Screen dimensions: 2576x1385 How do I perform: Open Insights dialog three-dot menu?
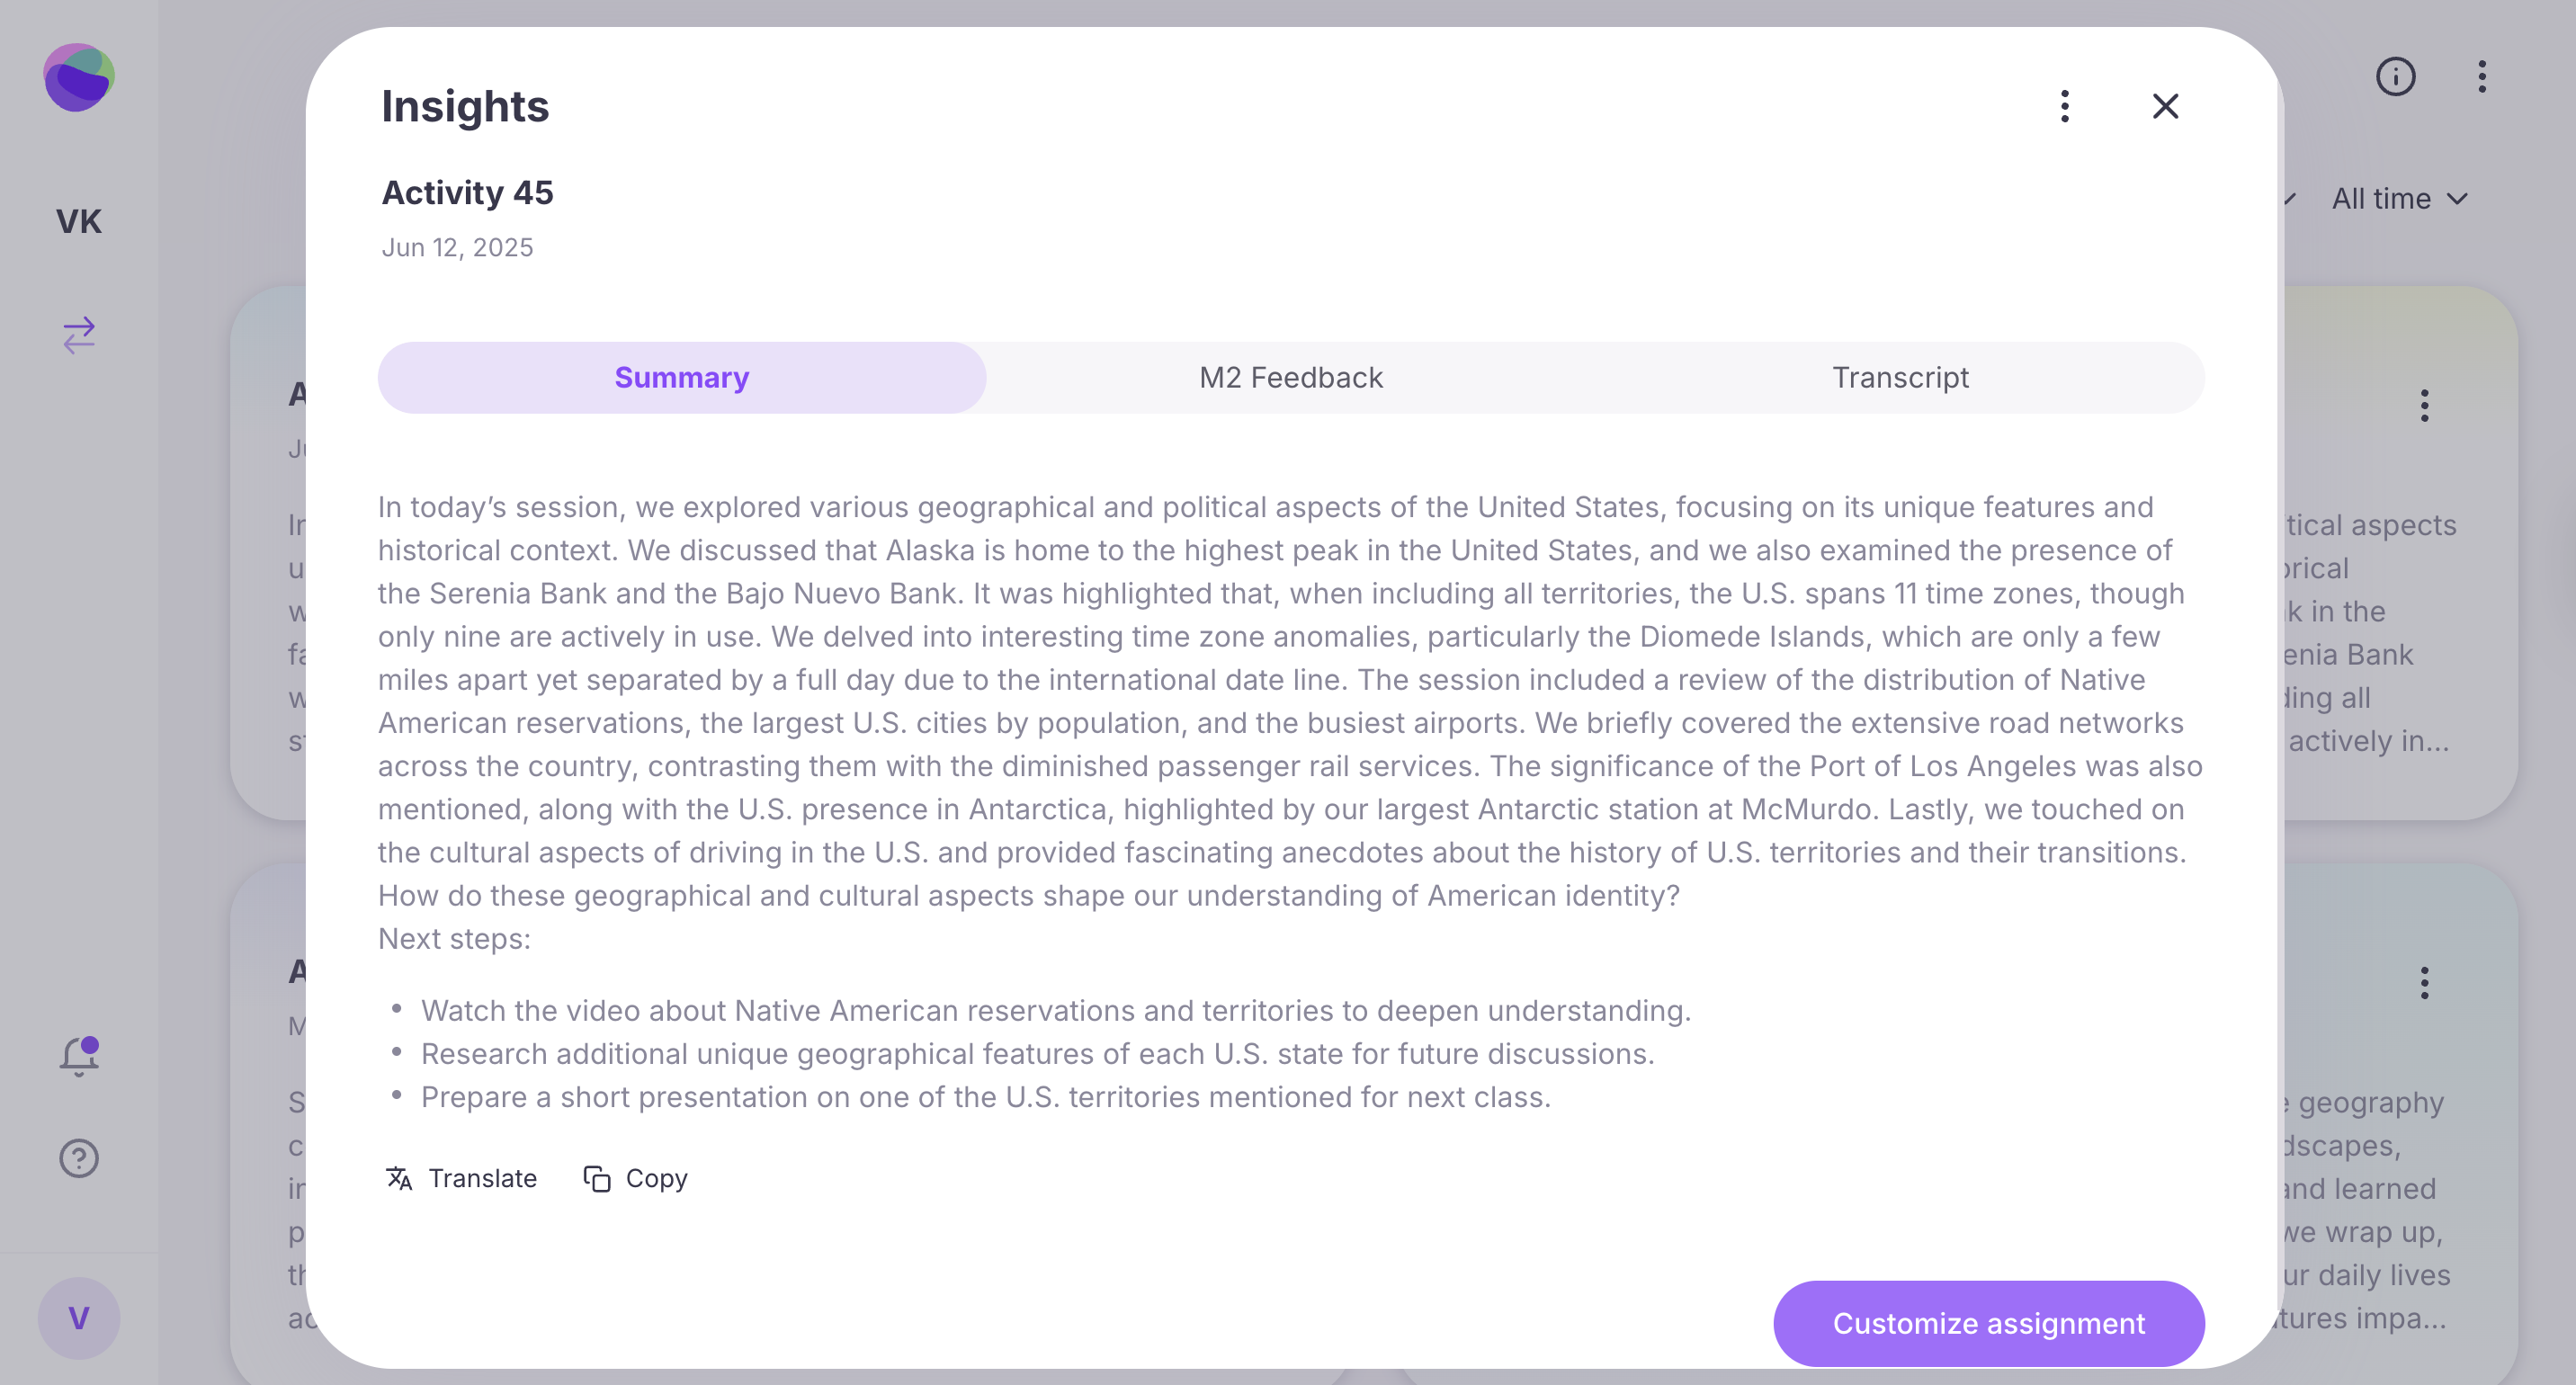(x=2065, y=106)
